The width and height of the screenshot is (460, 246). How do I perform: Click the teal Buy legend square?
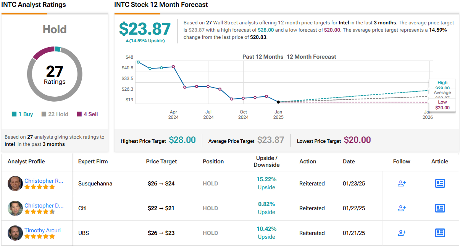(x=14, y=114)
